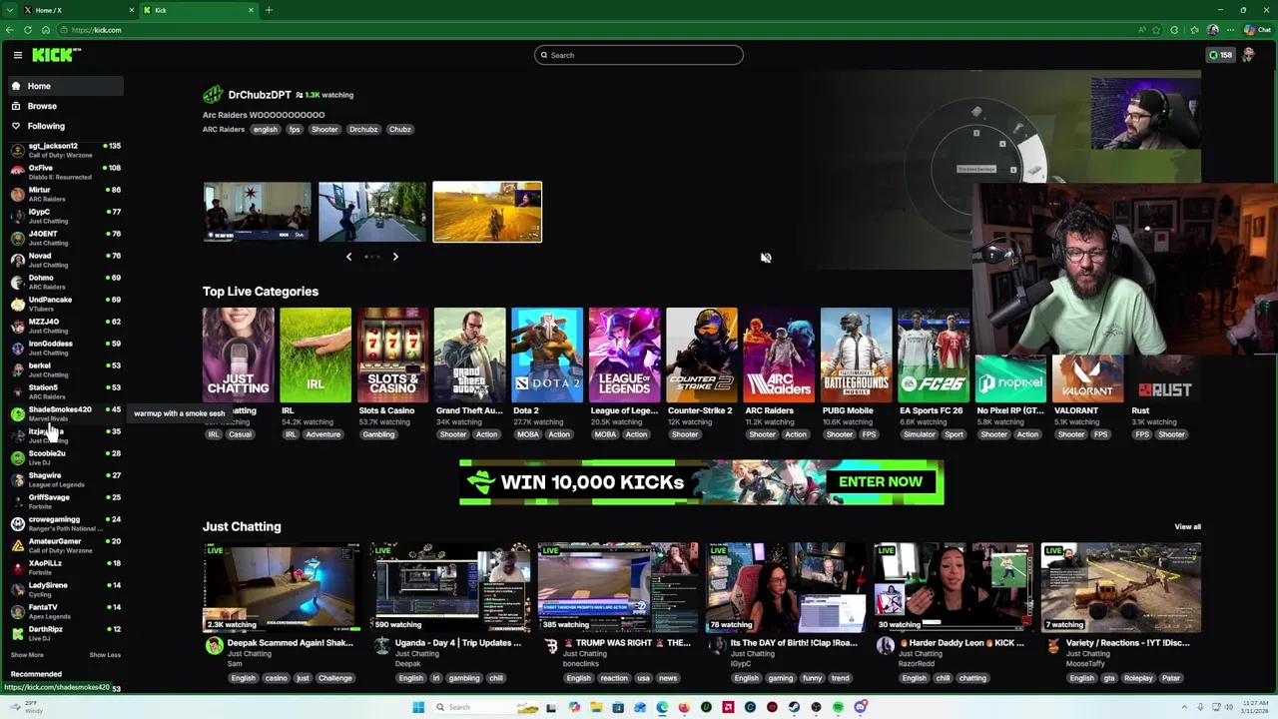Expand the following list with Show More

click(27, 655)
